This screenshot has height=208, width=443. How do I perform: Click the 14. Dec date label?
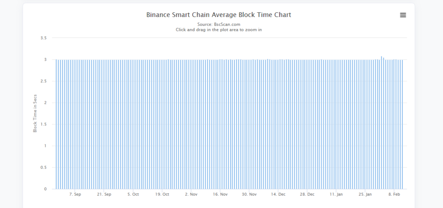pos(278,195)
